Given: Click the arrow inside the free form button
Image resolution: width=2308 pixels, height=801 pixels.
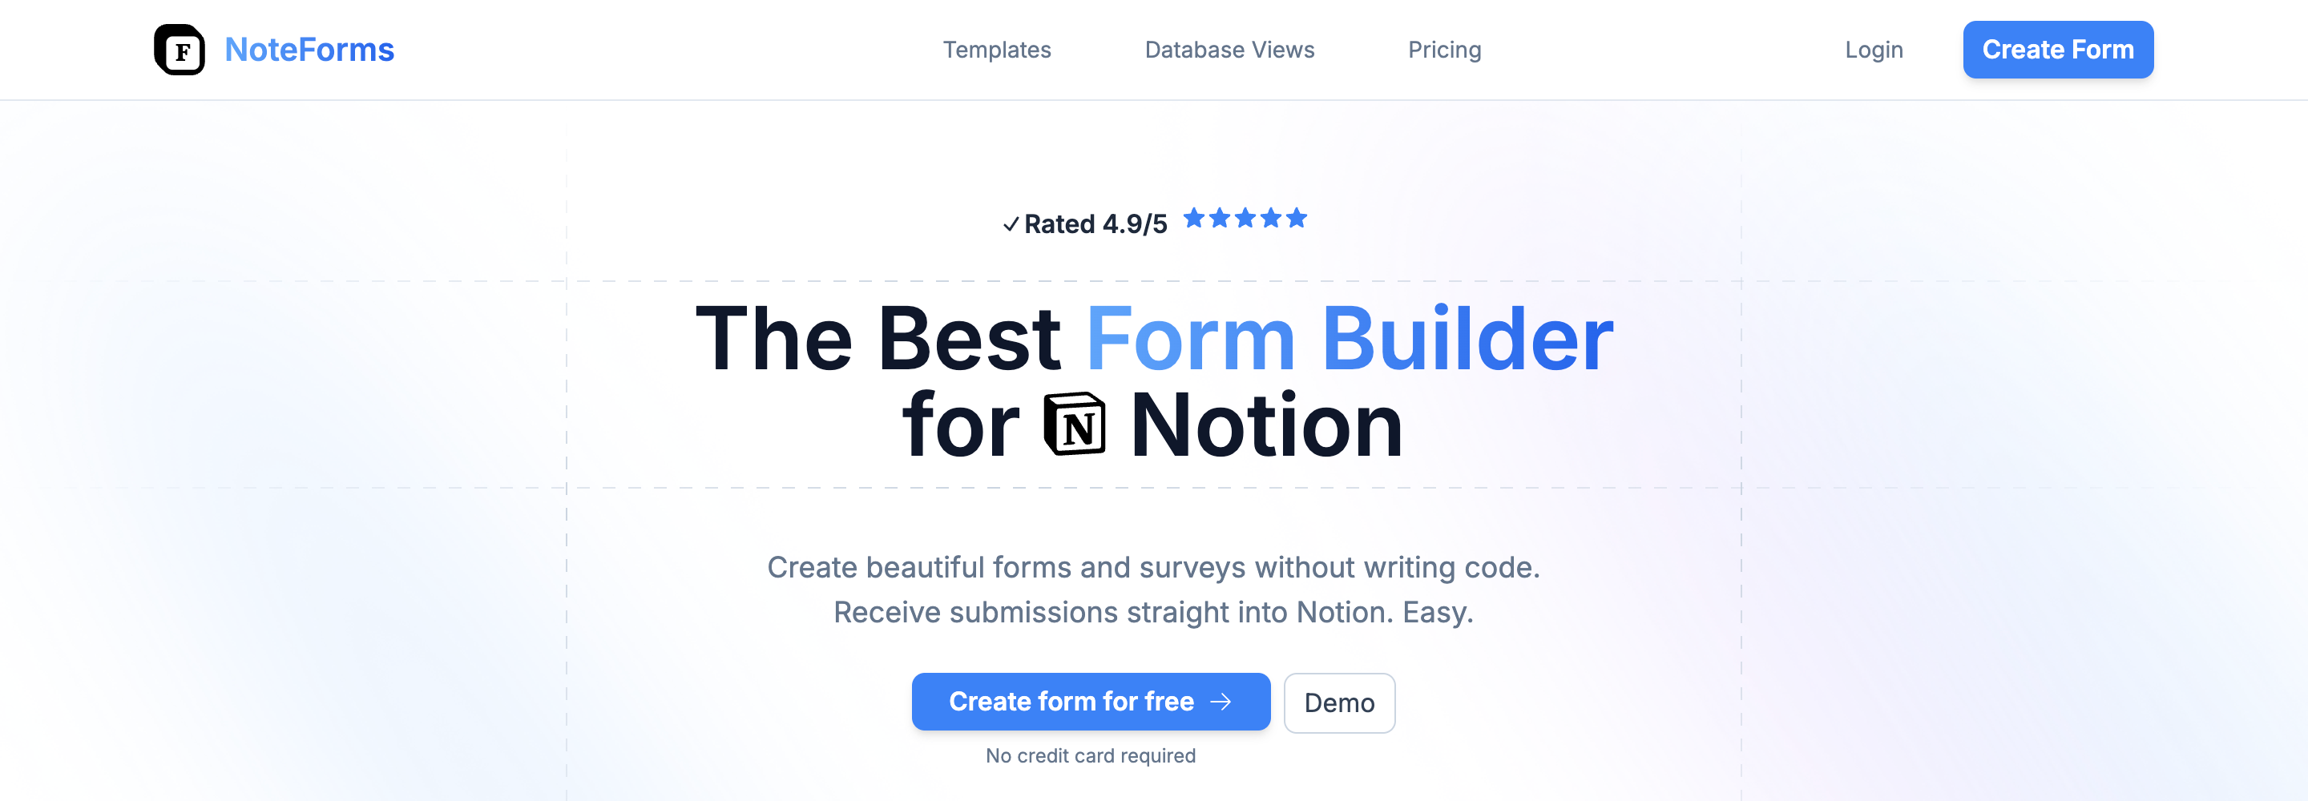Looking at the screenshot, I should click(x=1222, y=702).
